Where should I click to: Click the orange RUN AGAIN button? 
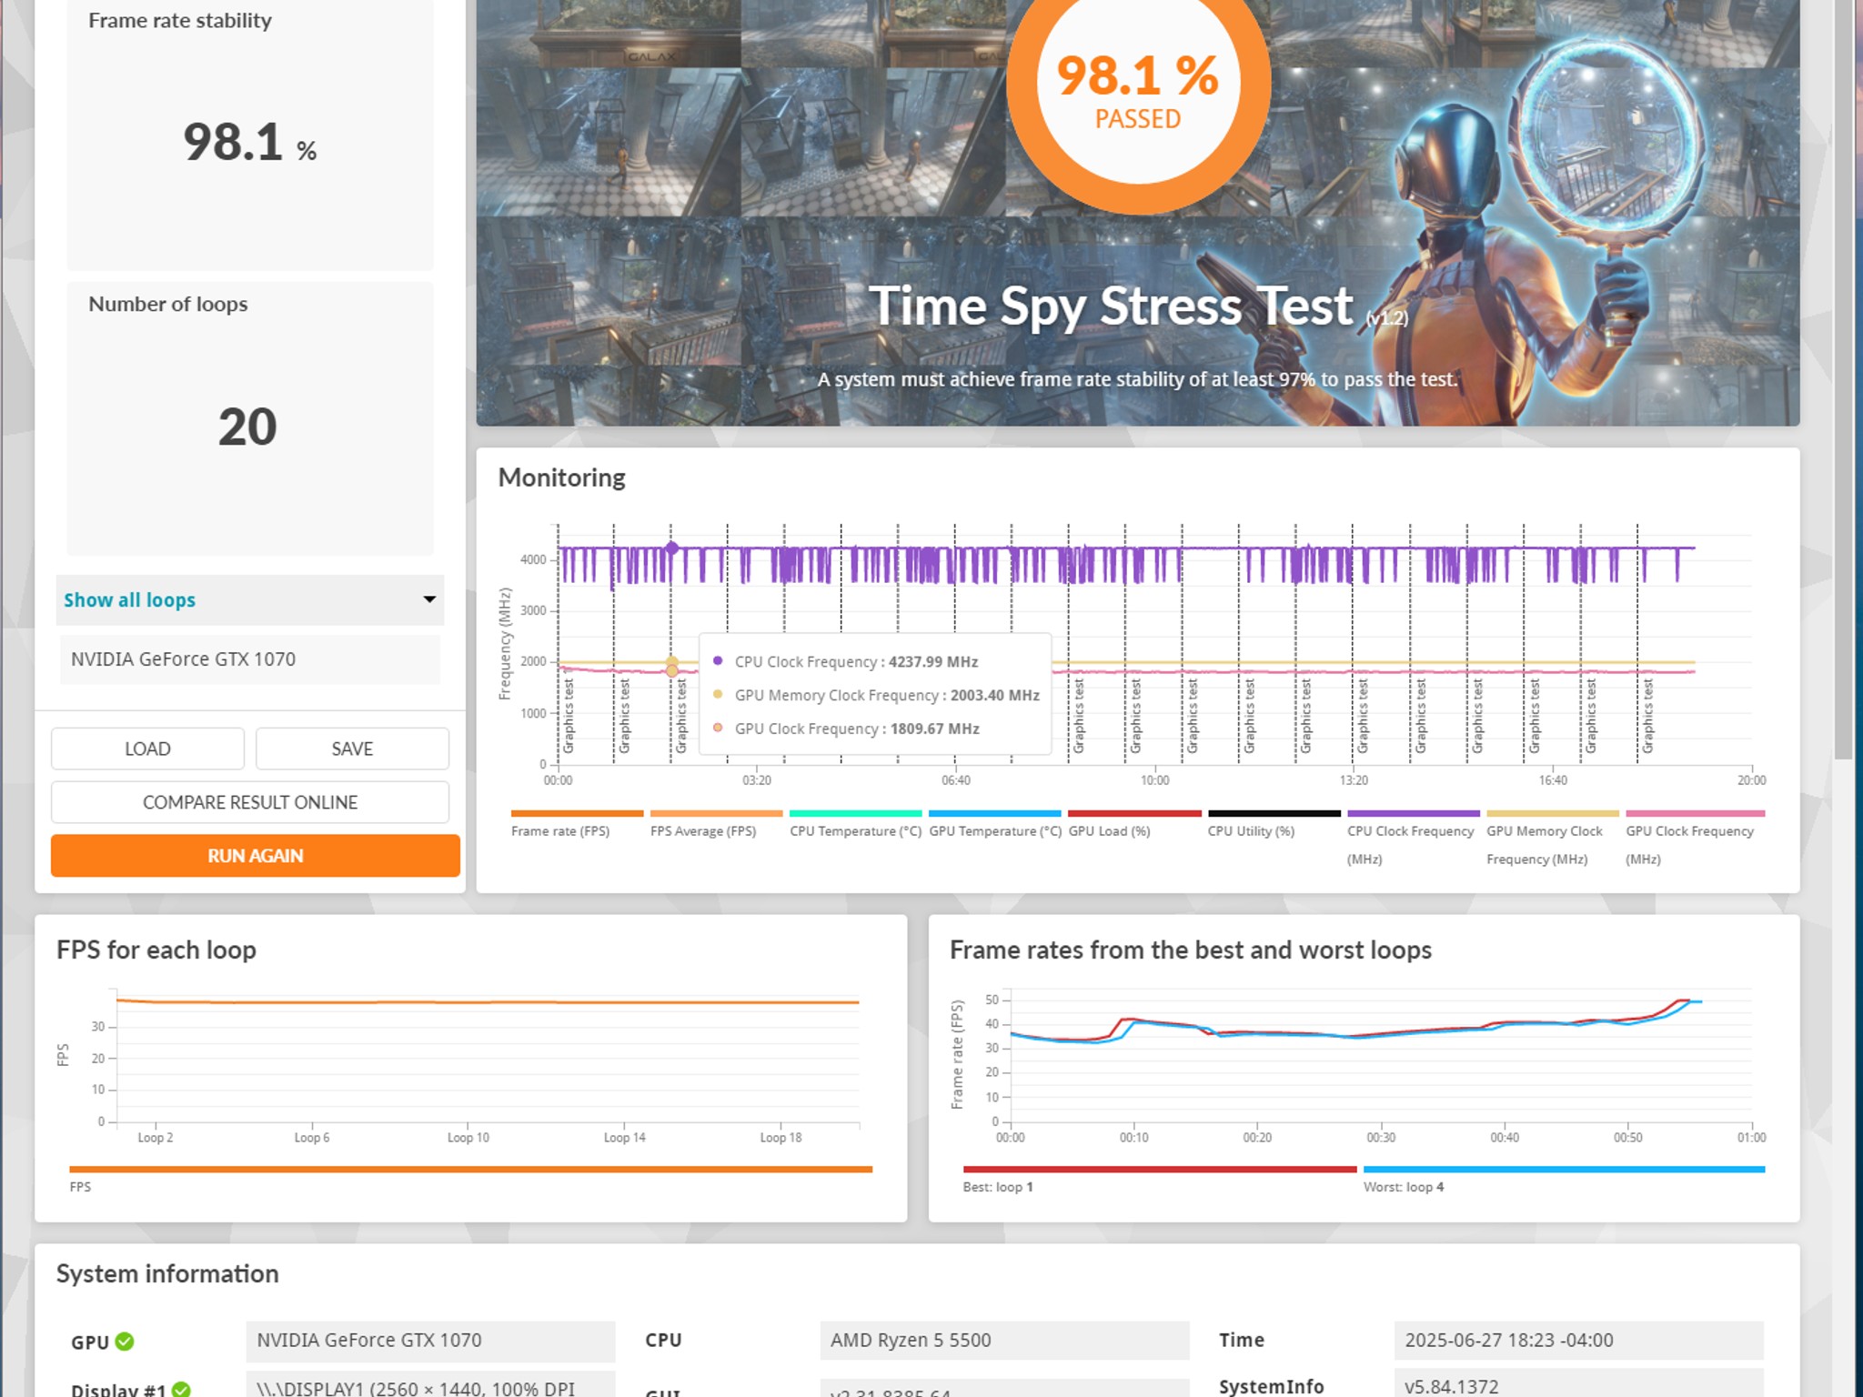point(256,856)
